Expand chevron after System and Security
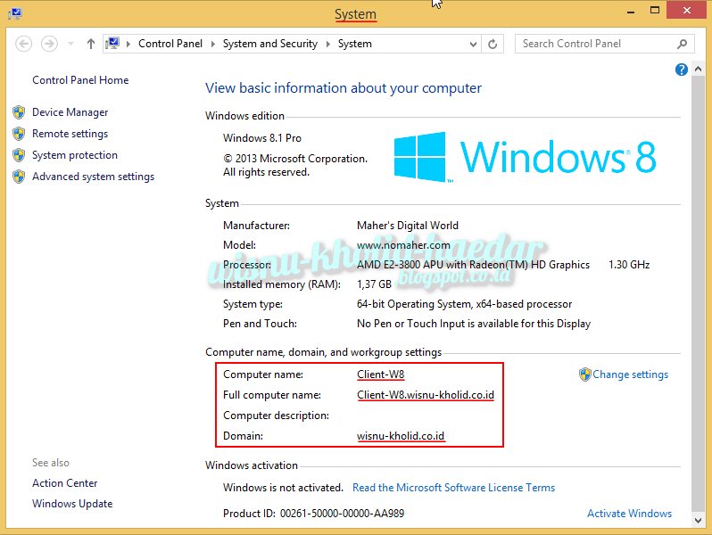 327,44
